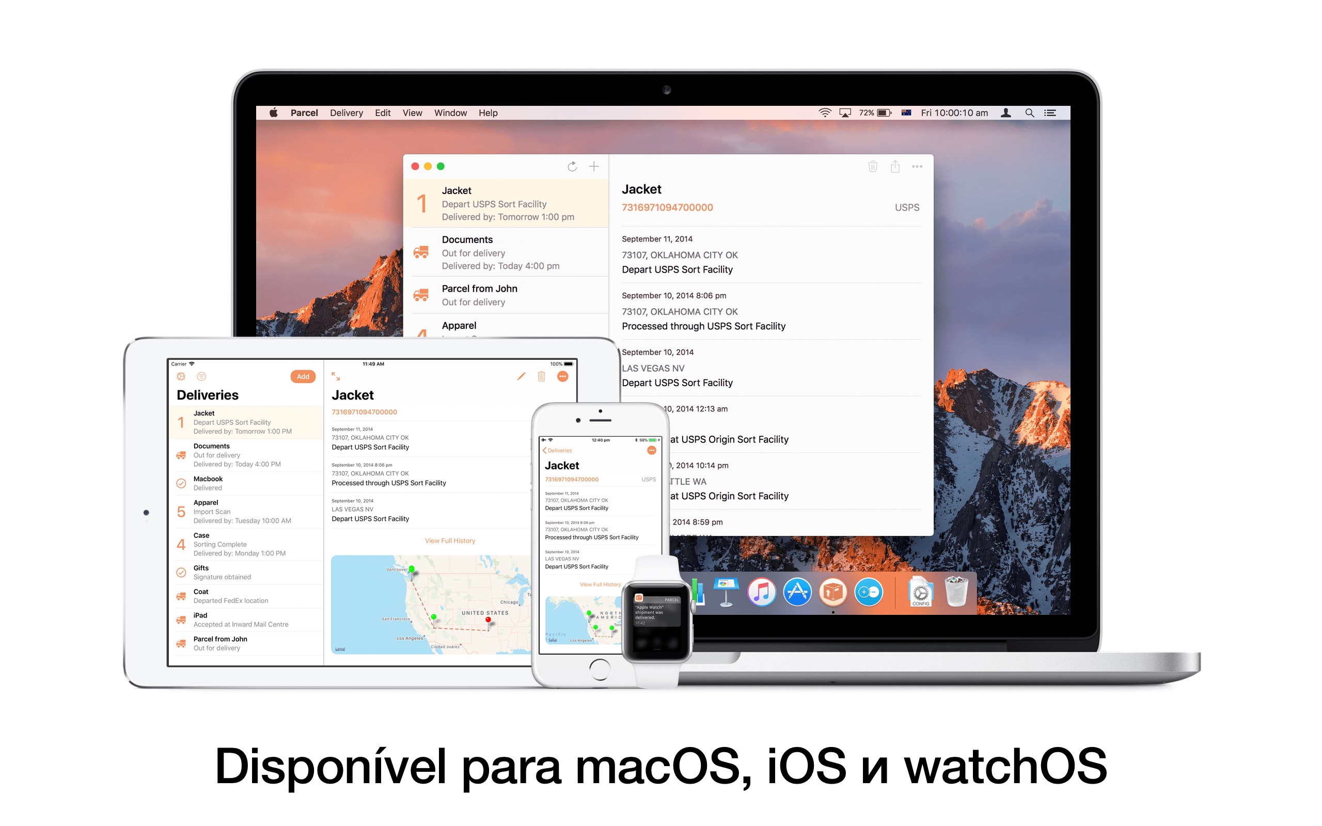
Task: Tap the Case row on the iPad
Action: tap(246, 545)
